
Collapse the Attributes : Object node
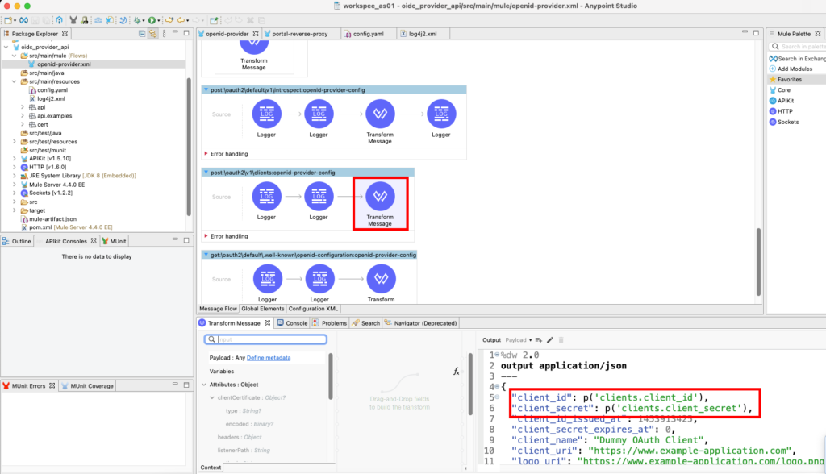[202, 385]
